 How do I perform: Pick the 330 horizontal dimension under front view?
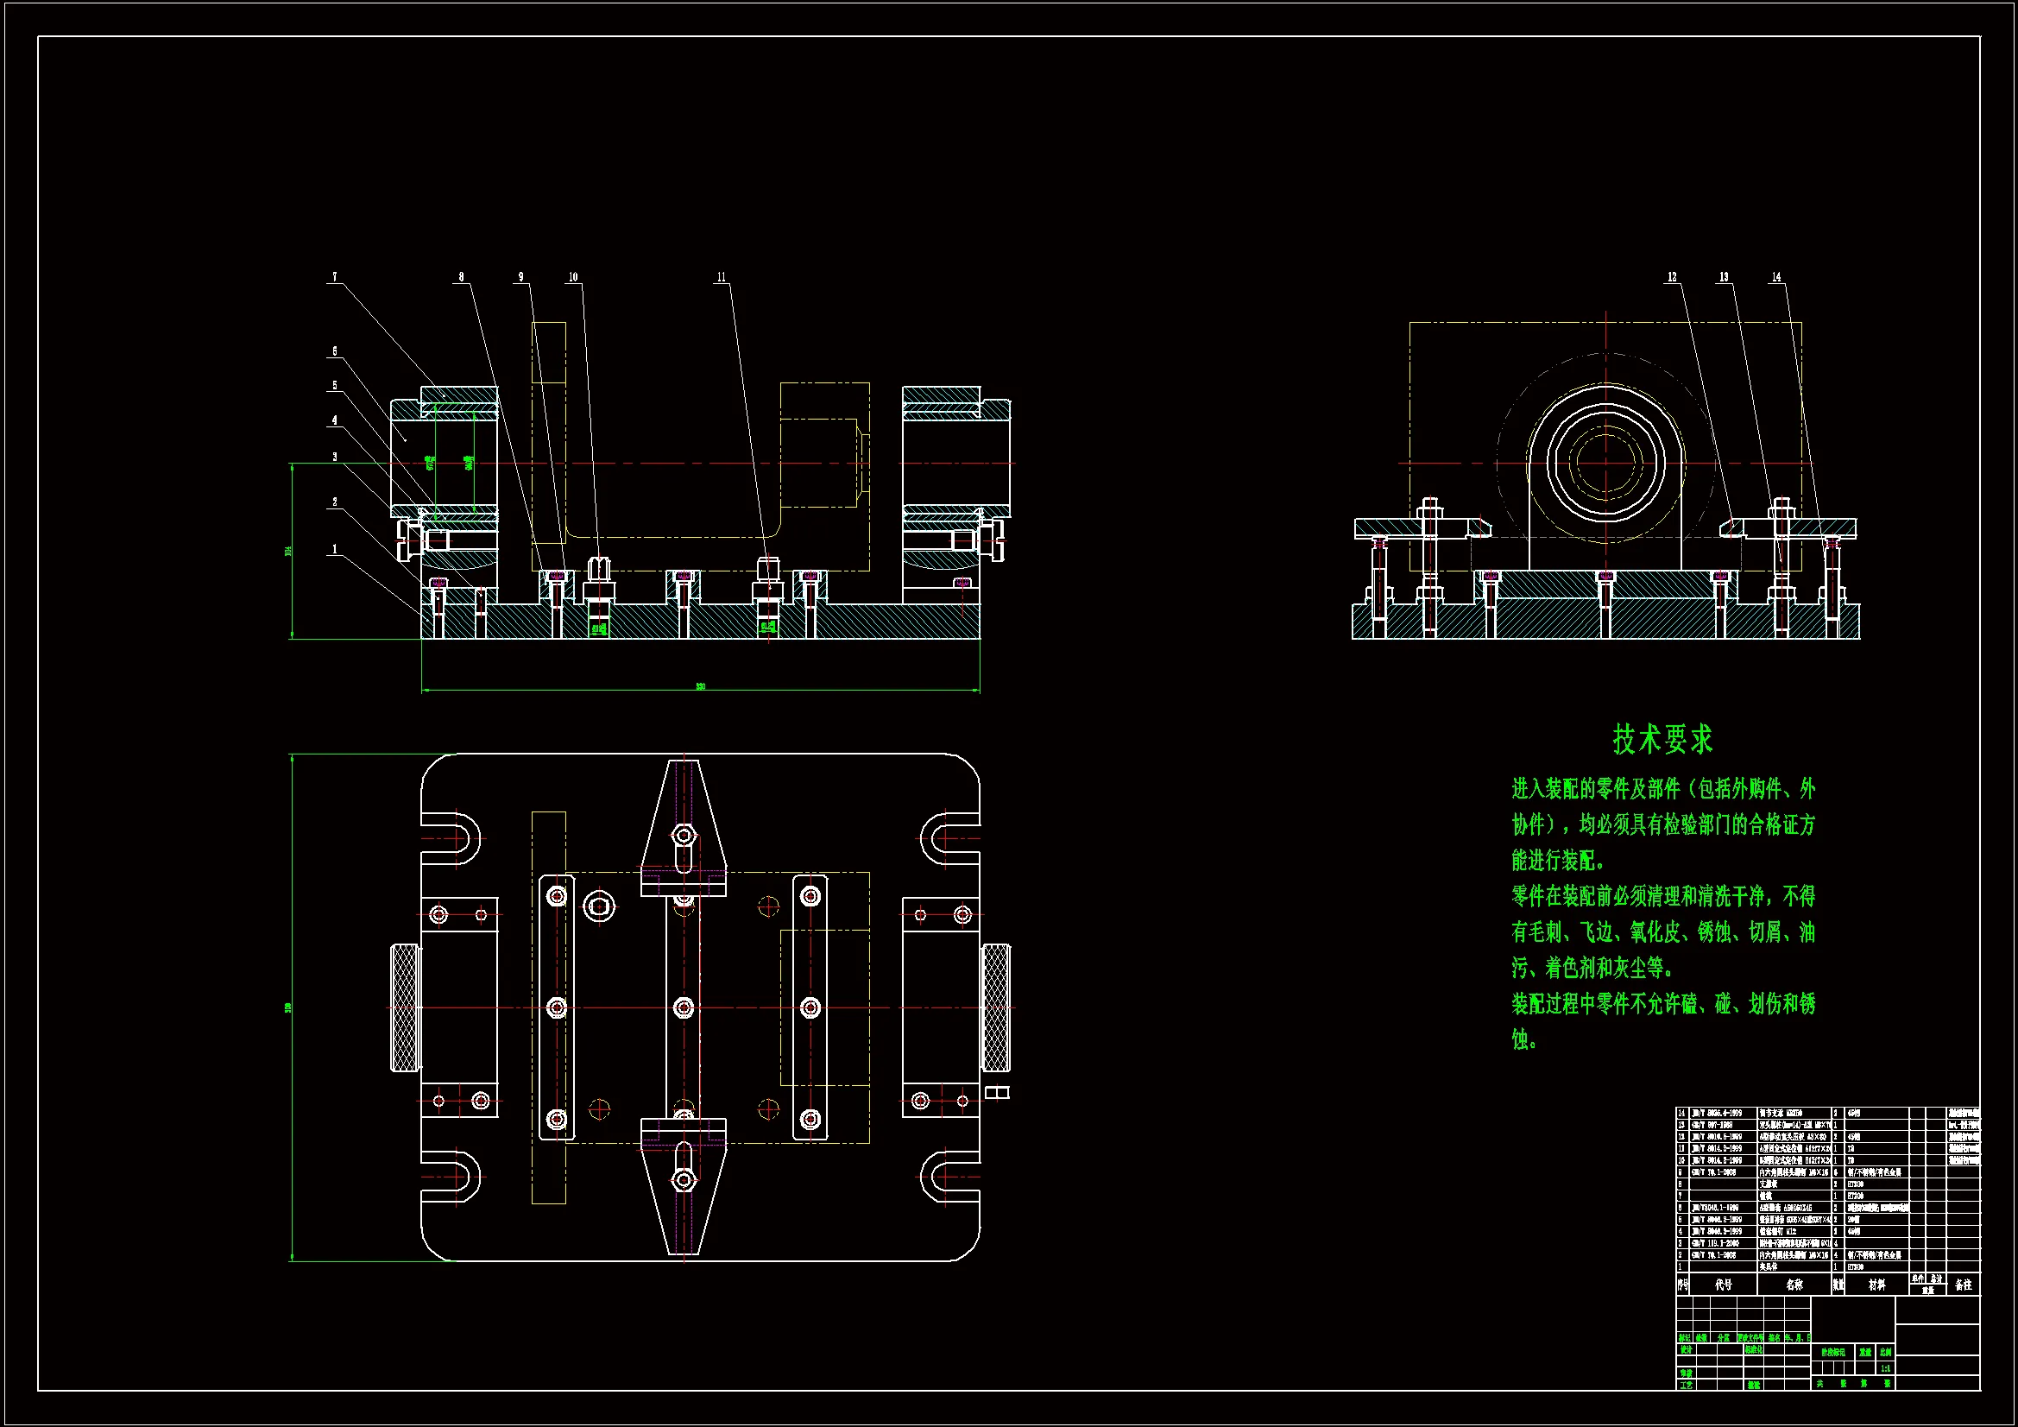click(x=701, y=685)
